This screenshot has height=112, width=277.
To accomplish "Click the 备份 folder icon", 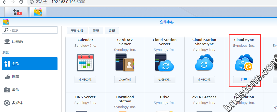I will (7, 90).
